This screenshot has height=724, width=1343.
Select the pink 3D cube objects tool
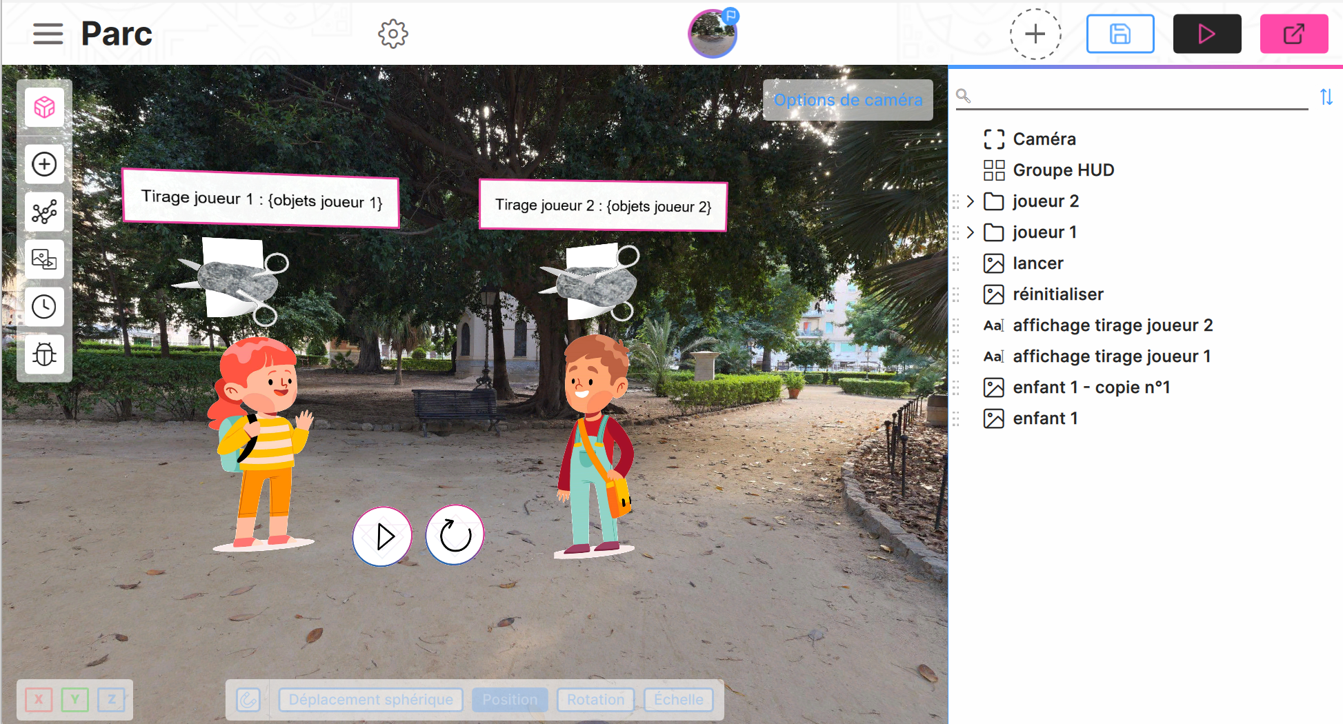(45, 108)
